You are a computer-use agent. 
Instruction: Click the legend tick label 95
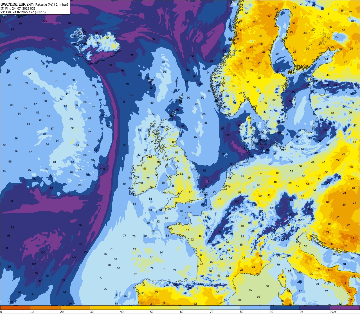point(302,312)
